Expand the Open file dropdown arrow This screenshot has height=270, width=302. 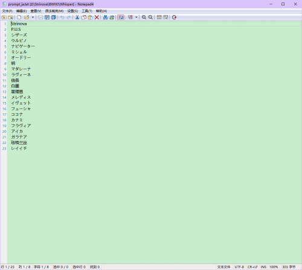click(x=33, y=17)
